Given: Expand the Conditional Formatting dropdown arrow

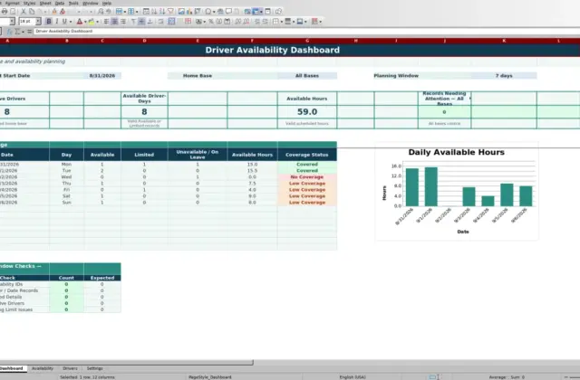Looking at the screenshot, I should (x=320, y=22).
